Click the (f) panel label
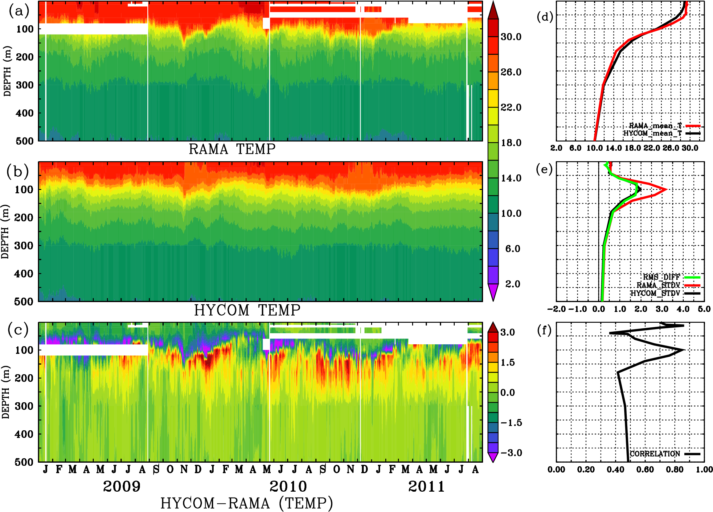This screenshot has height=512, width=713. 544,330
